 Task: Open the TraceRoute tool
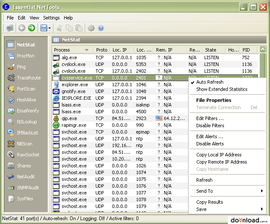[x=24, y=78]
